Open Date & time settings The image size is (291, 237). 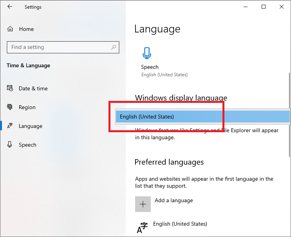point(33,88)
